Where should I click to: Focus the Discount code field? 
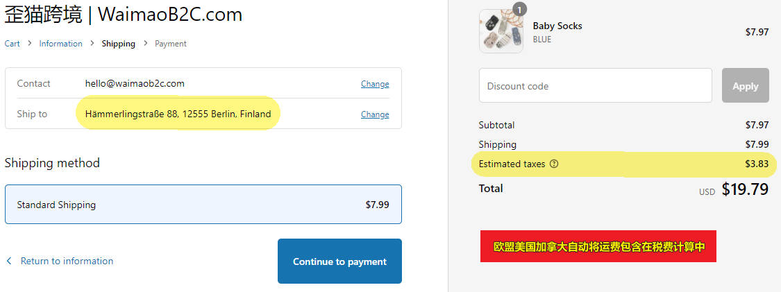coord(595,85)
